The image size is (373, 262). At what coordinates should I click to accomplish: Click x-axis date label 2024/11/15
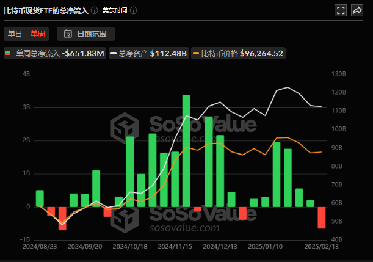coord(175,247)
